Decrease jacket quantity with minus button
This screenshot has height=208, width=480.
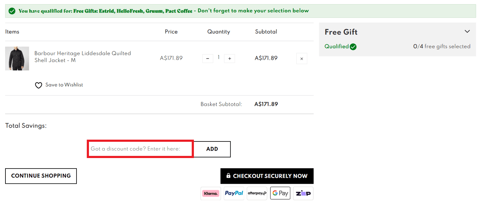tap(208, 59)
